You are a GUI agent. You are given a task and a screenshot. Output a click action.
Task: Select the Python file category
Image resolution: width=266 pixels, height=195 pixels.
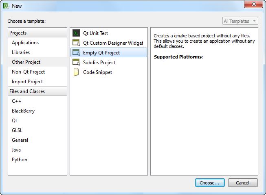tap(20, 160)
